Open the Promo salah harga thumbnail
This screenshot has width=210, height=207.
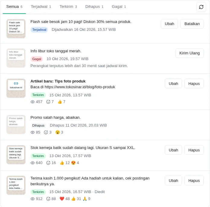[16, 125]
